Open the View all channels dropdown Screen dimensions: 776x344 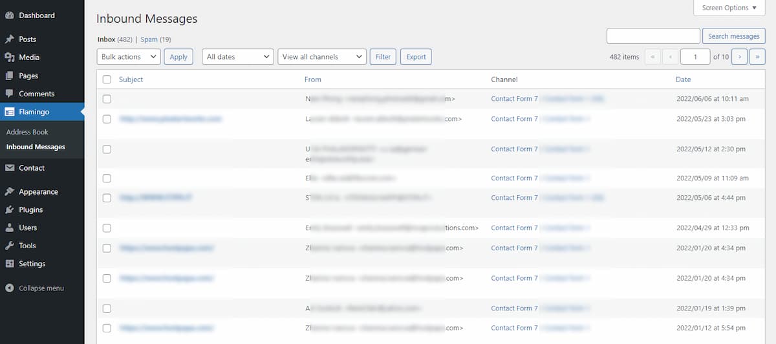tap(322, 57)
